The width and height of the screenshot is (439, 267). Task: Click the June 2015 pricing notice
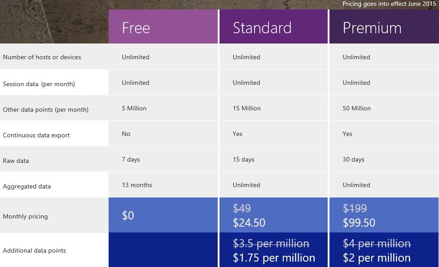pos(389,4)
